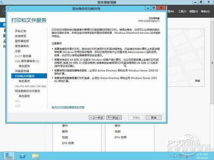Screen dimensions: 214x160
Task: Open clock showing 9:50 in system tray
Action: (x=202, y=156)
